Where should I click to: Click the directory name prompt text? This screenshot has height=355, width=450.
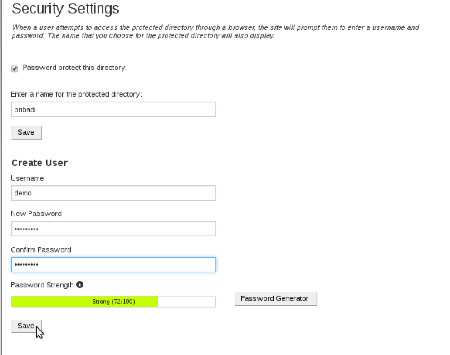[x=73, y=94]
